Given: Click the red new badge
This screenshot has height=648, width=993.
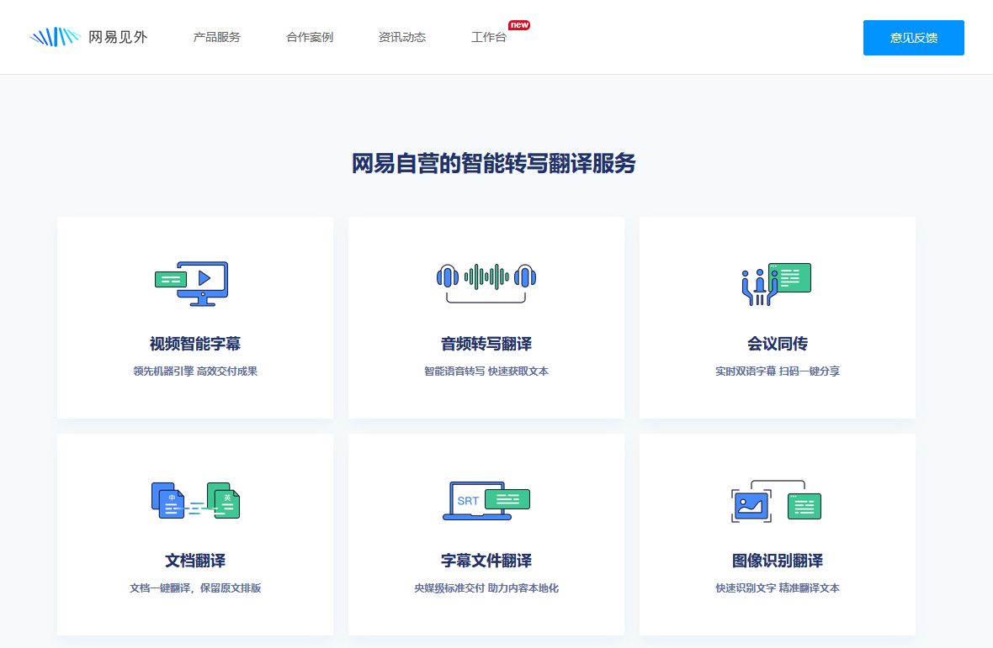Looking at the screenshot, I should 519,25.
